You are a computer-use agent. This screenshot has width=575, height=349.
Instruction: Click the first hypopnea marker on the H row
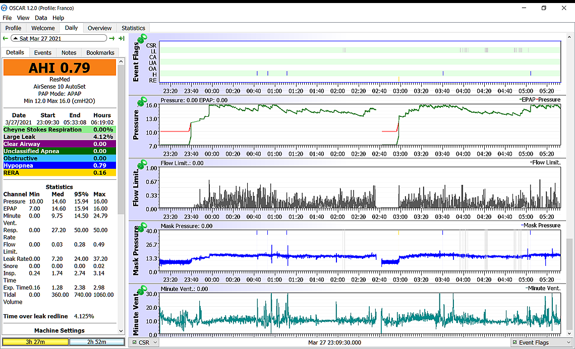257,74
